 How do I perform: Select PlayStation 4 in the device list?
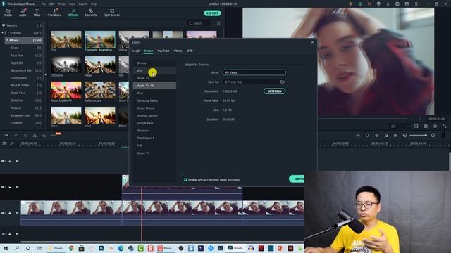click(154, 138)
